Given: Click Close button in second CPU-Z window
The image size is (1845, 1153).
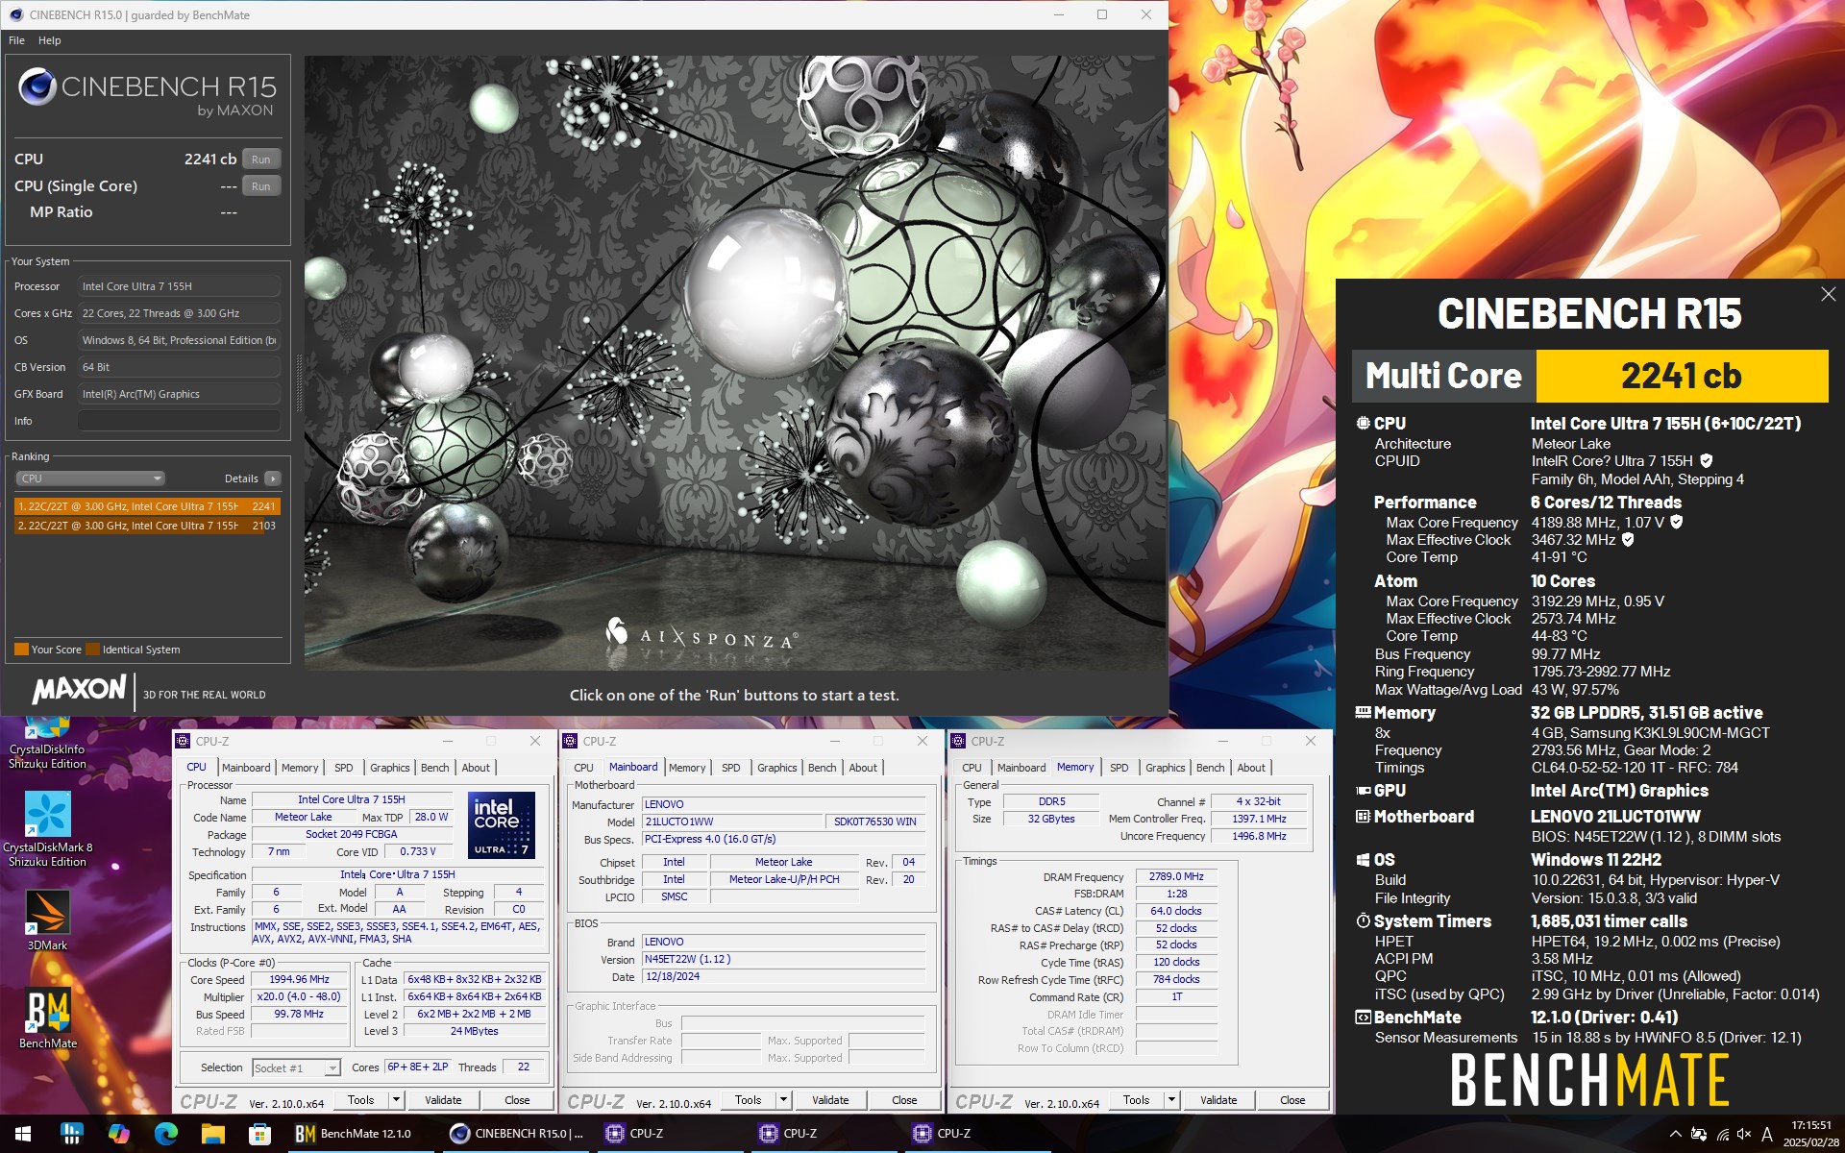Looking at the screenshot, I should [x=904, y=1100].
